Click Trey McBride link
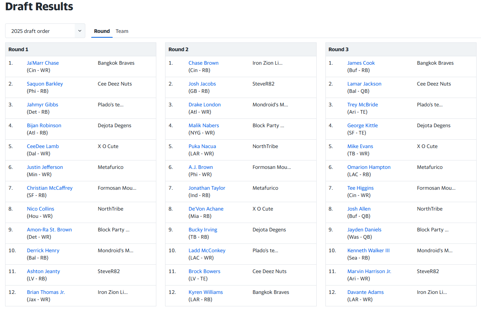 click(362, 105)
